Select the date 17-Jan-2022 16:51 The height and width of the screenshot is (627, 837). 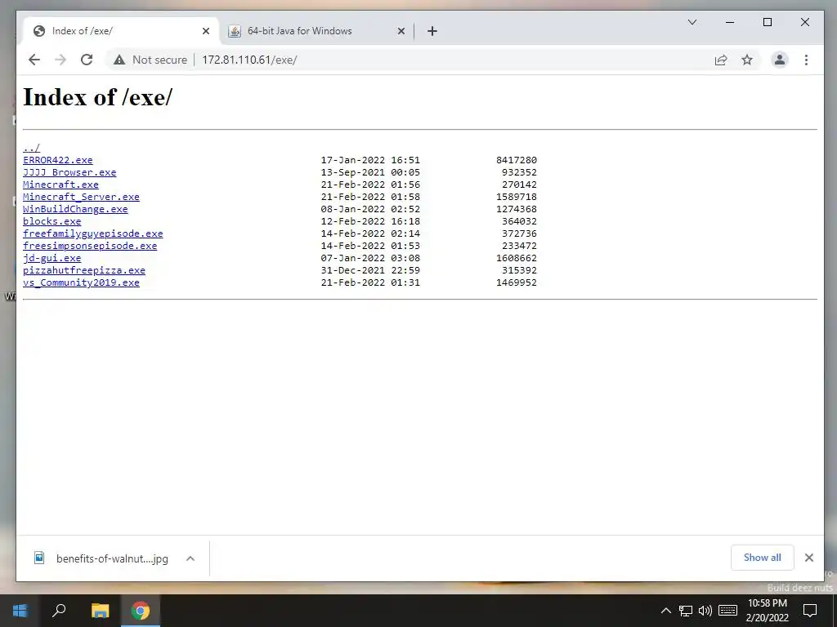(370, 160)
